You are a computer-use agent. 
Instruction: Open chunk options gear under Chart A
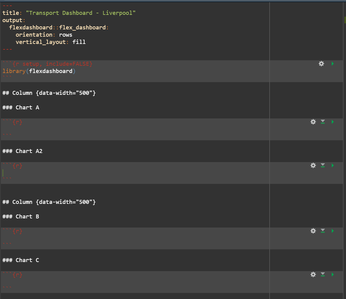313,122
